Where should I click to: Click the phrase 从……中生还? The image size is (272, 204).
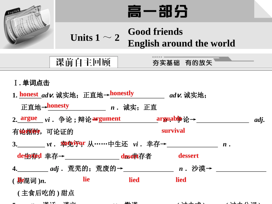tap(108, 144)
